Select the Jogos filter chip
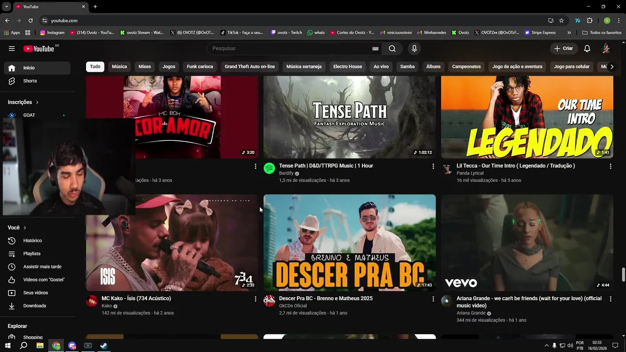 169,66
